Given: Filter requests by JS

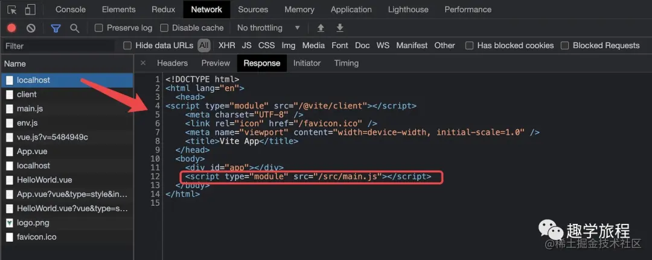Looking at the screenshot, I should (x=246, y=46).
